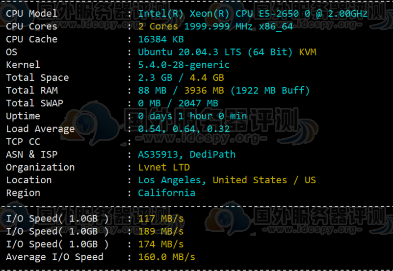Click the 'Uptime' label
The image size is (393, 271).
(x=23, y=116)
